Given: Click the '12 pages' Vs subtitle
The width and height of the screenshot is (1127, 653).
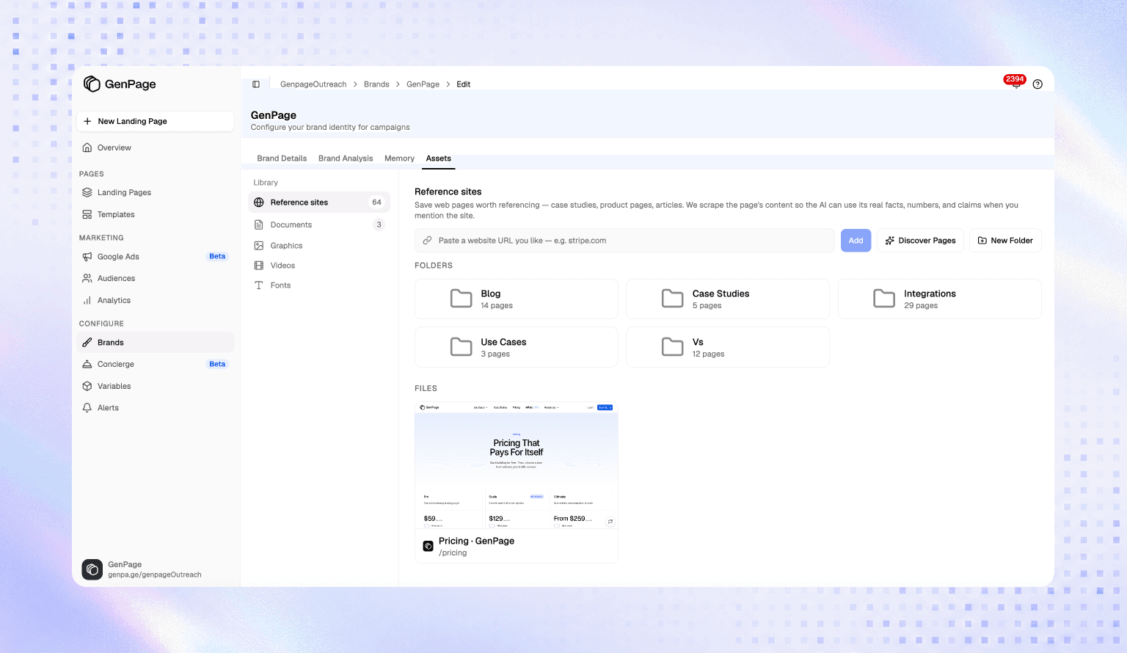Looking at the screenshot, I should tap(708, 354).
